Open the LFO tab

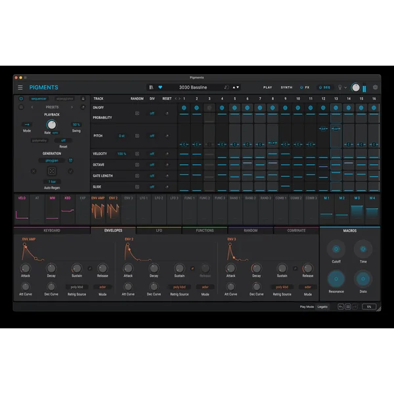pos(159,230)
